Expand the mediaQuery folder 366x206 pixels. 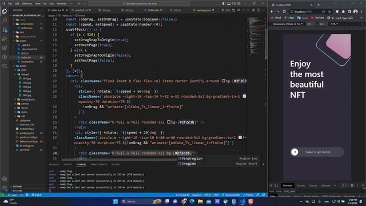pyautogui.click(x=28, y=100)
